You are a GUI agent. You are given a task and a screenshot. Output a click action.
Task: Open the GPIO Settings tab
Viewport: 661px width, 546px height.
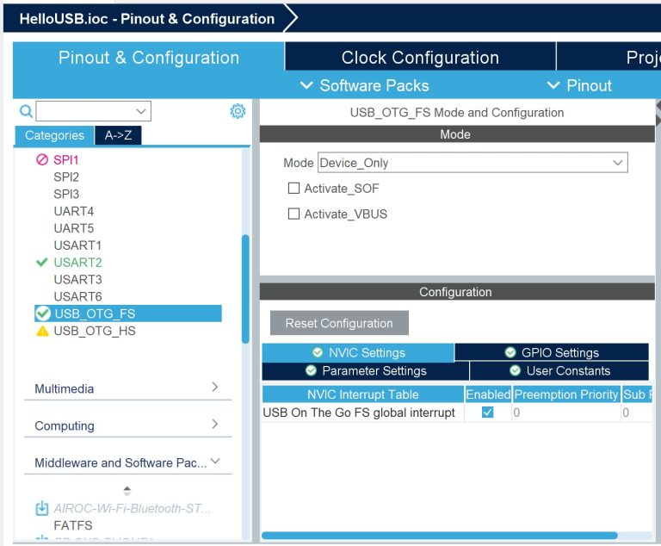[552, 352]
